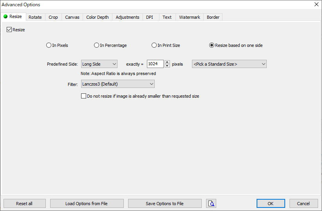Screen dimensions: 322x211
Task: Click the green indicator on Resize tab
Action: click(x=5, y=16)
